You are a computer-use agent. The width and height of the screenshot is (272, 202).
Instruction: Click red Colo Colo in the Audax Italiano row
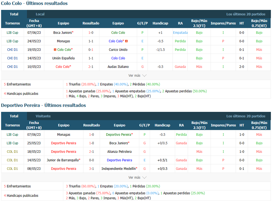click(62, 67)
